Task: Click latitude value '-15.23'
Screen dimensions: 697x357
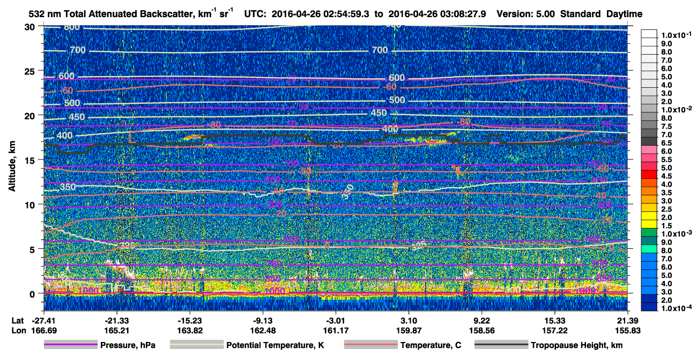Action: [x=190, y=320]
